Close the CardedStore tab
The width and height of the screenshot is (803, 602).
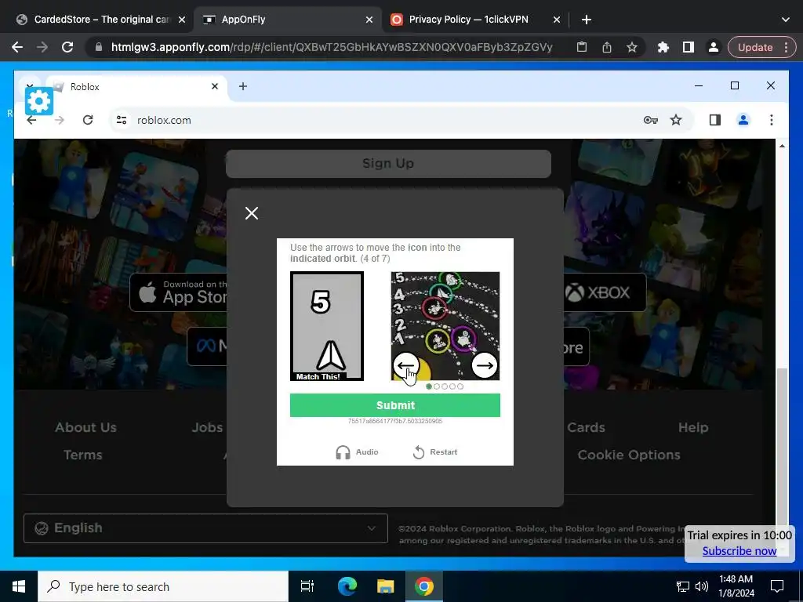pos(182,20)
